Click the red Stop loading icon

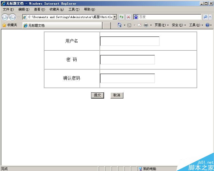coord(129,17)
